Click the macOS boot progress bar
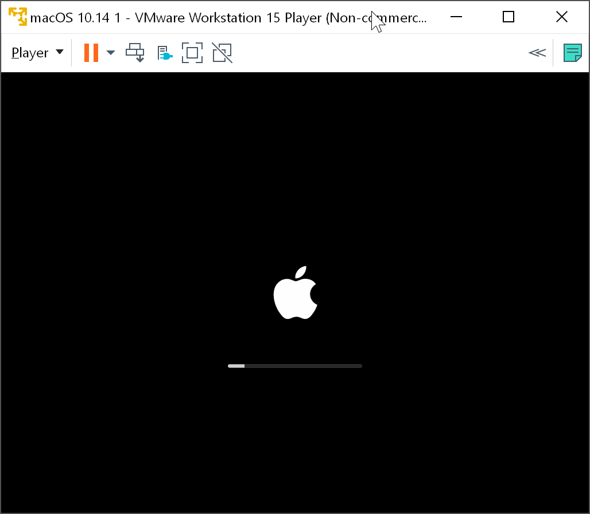The image size is (590, 514). pyautogui.click(x=295, y=366)
